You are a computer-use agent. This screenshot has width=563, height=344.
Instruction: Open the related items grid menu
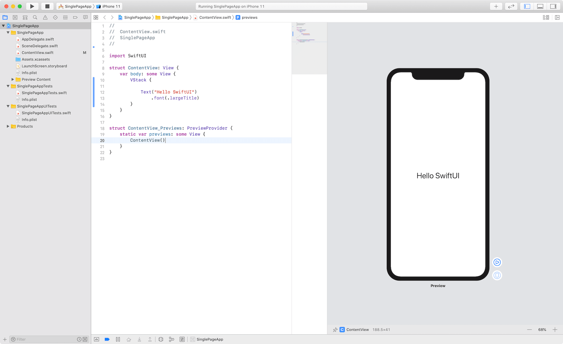click(x=96, y=17)
